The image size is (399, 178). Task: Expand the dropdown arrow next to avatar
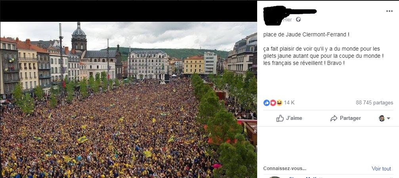pyautogui.click(x=388, y=118)
